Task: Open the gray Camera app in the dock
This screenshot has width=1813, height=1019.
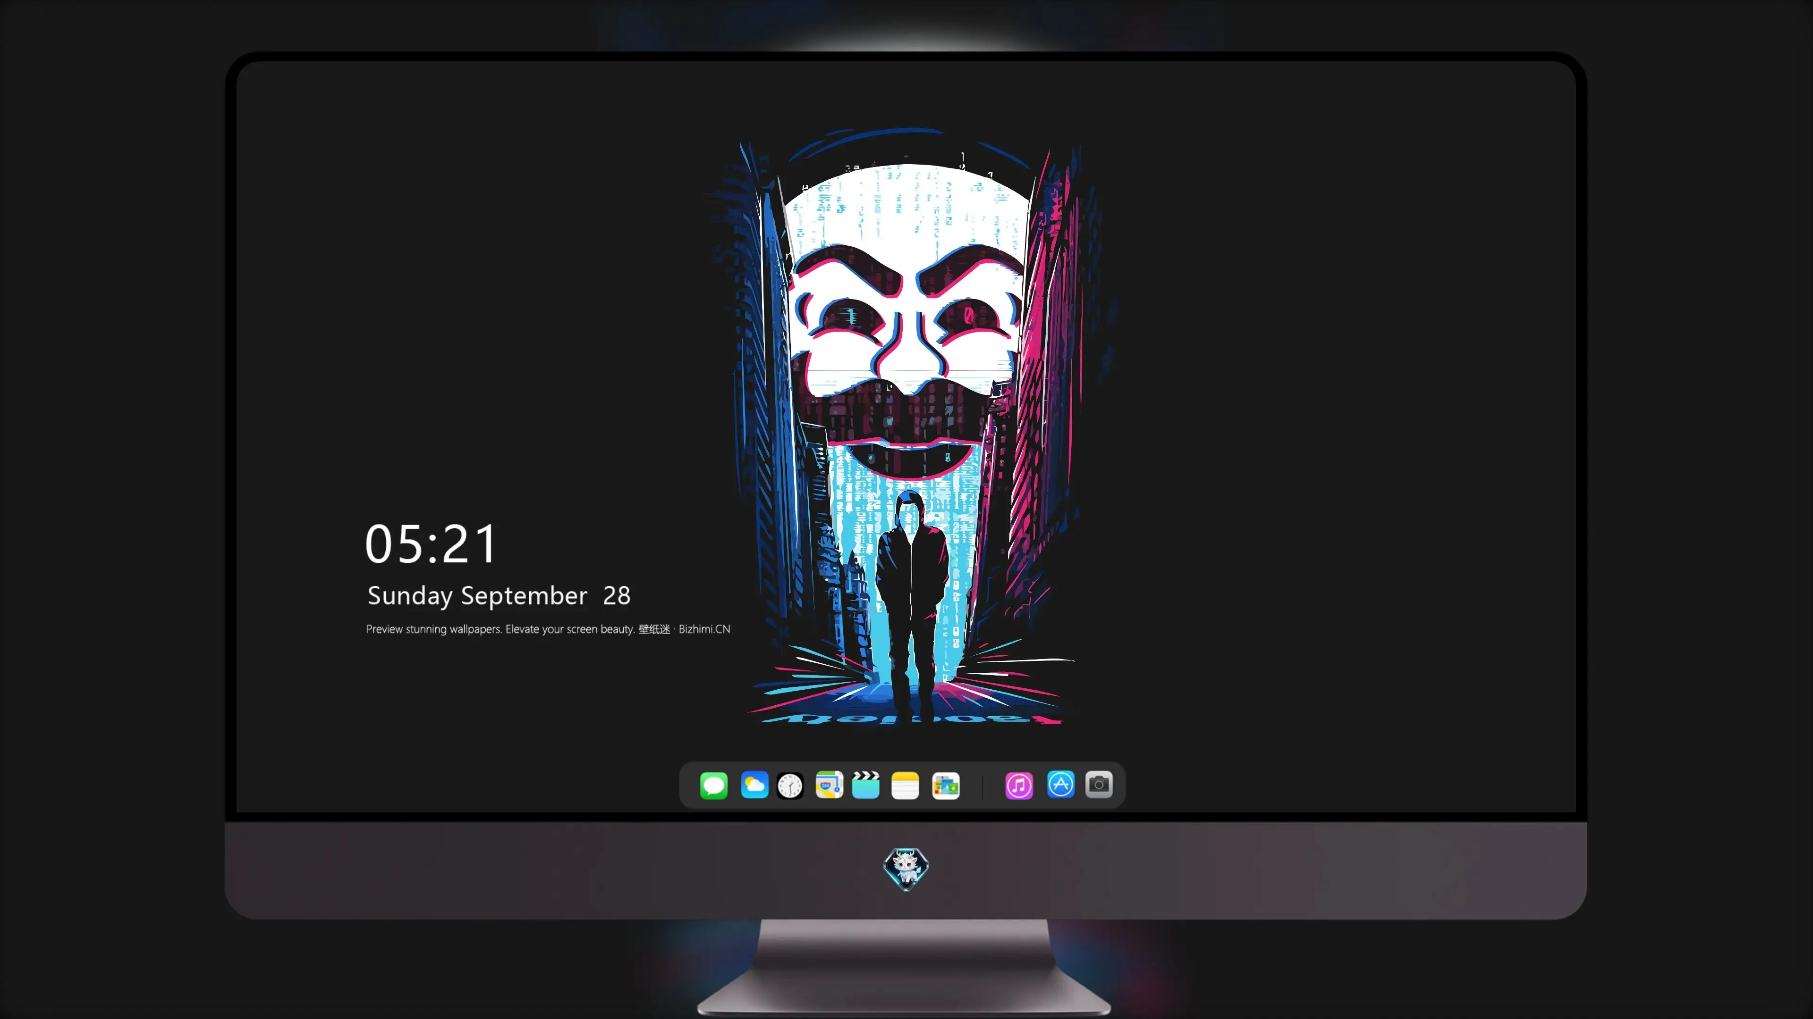Action: point(1099,784)
